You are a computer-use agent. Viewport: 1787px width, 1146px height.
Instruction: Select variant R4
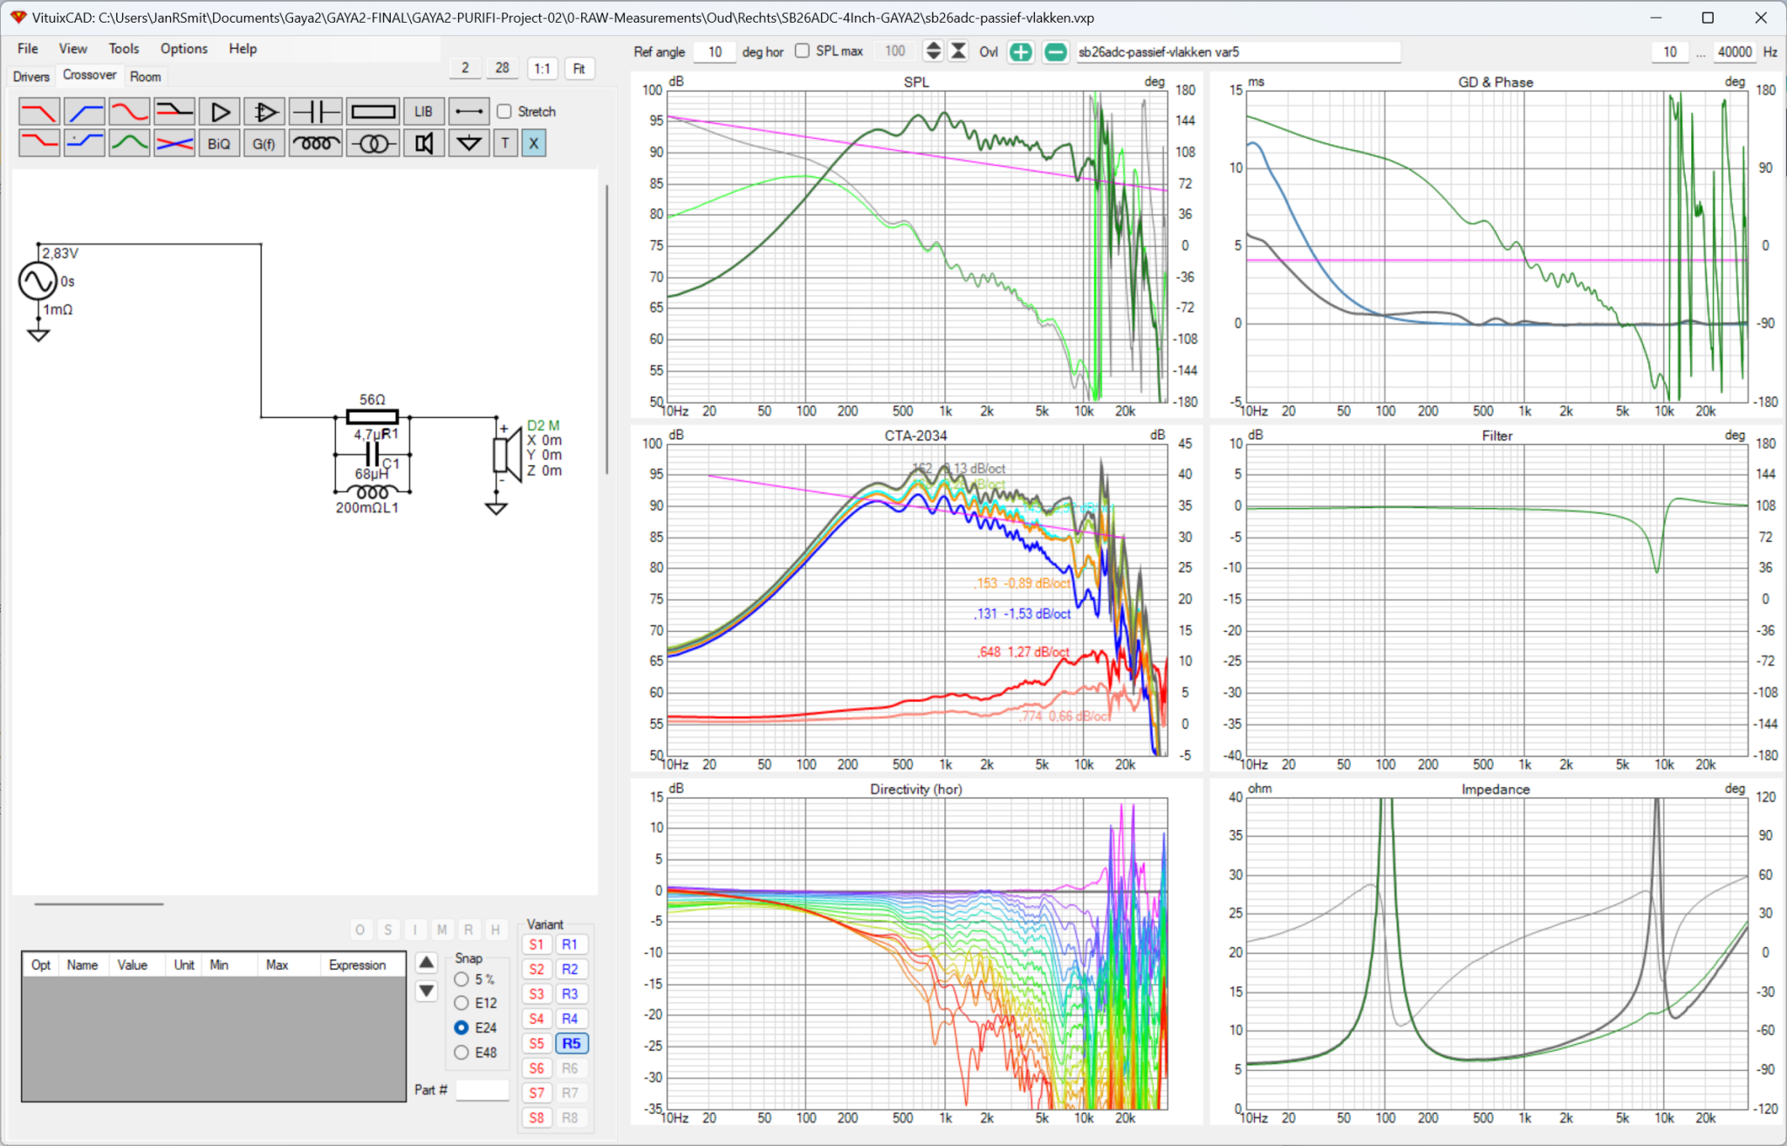point(571,1019)
